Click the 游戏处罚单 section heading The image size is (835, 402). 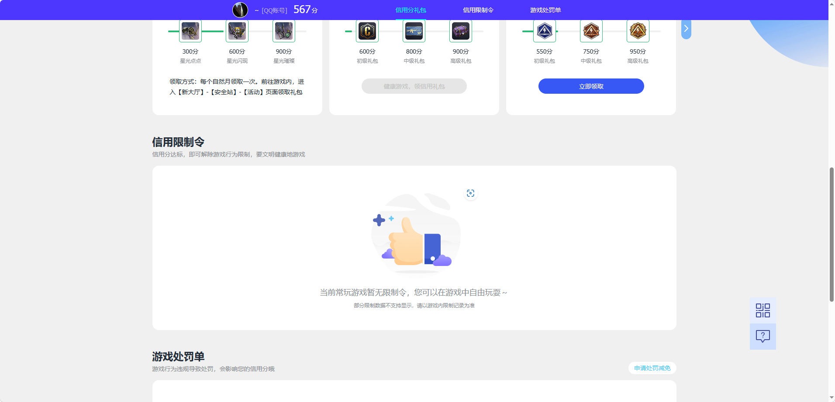178,357
